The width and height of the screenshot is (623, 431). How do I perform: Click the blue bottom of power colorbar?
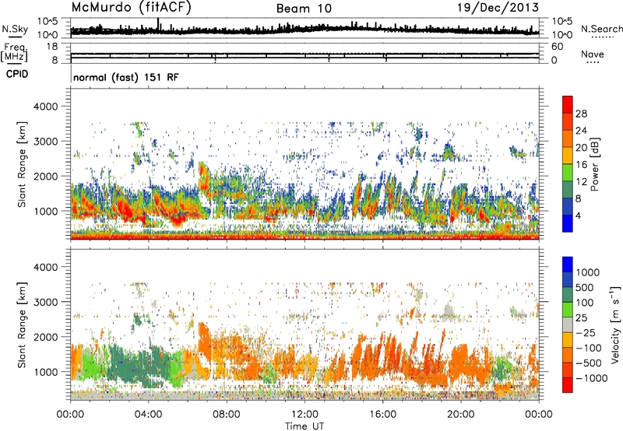point(568,223)
